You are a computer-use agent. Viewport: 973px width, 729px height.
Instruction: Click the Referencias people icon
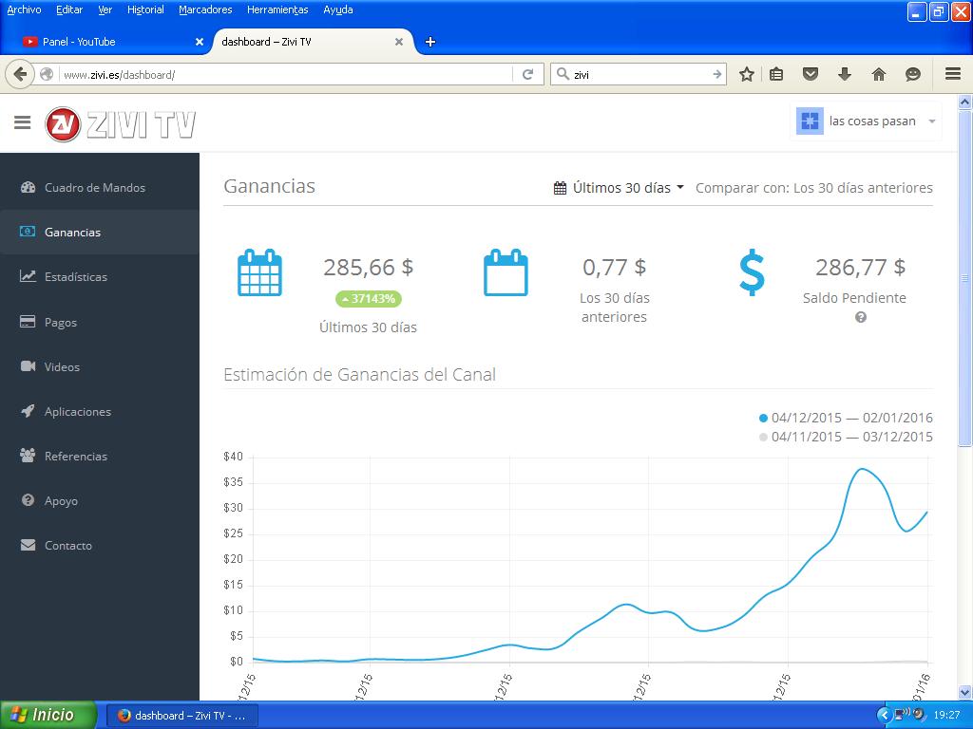(28, 457)
